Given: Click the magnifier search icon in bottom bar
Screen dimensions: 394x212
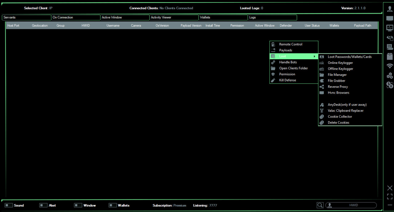Looking at the screenshot, I should tap(320, 205).
